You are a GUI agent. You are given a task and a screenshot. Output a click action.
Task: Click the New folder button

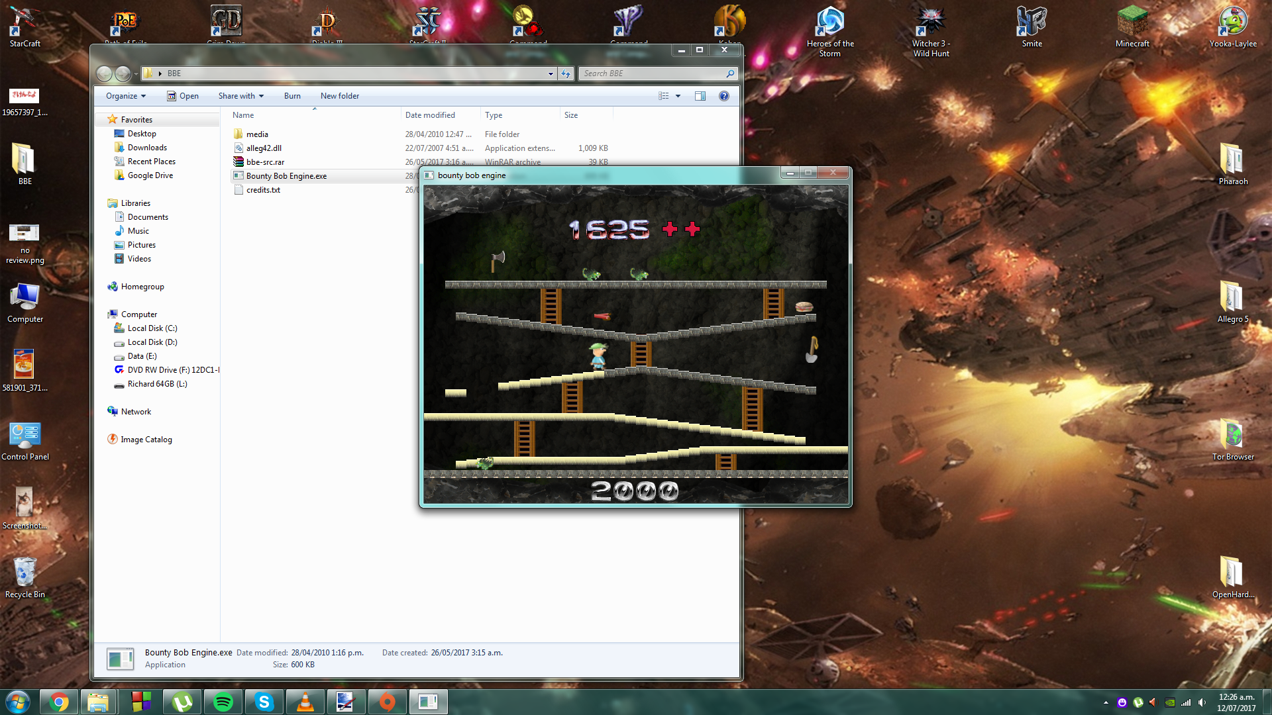tap(340, 96)
